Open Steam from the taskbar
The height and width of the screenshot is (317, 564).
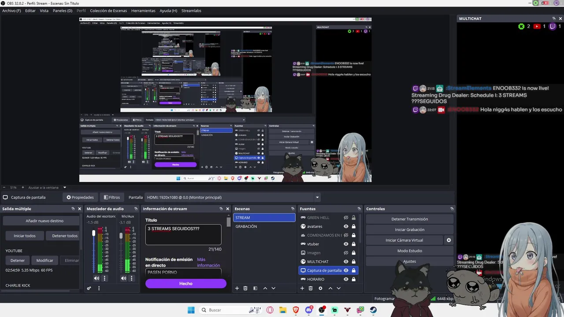pos(374,310)
